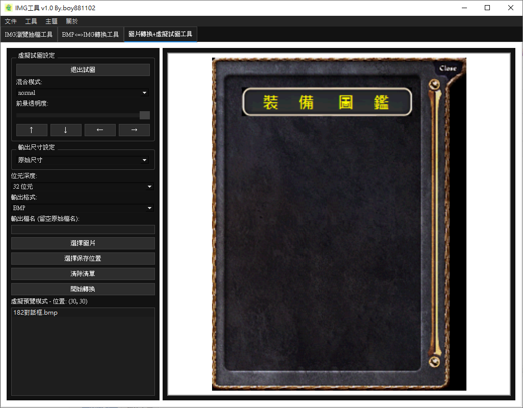
Task: Click the down arrow move button
Action: point(66,130)
